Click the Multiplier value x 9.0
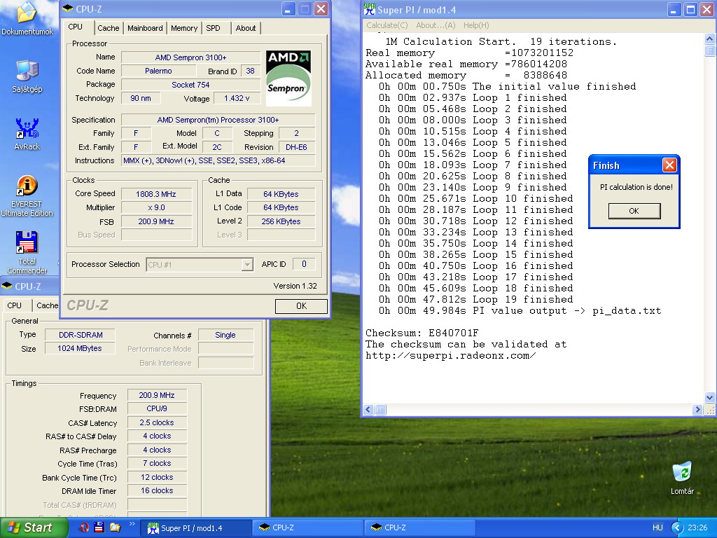Image resolution: width=717 pixels, height=538 pixels. pos(156,207)
